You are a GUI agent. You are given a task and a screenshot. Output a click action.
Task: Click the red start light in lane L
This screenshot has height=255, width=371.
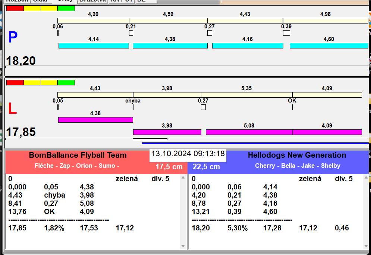click(15, 82)
